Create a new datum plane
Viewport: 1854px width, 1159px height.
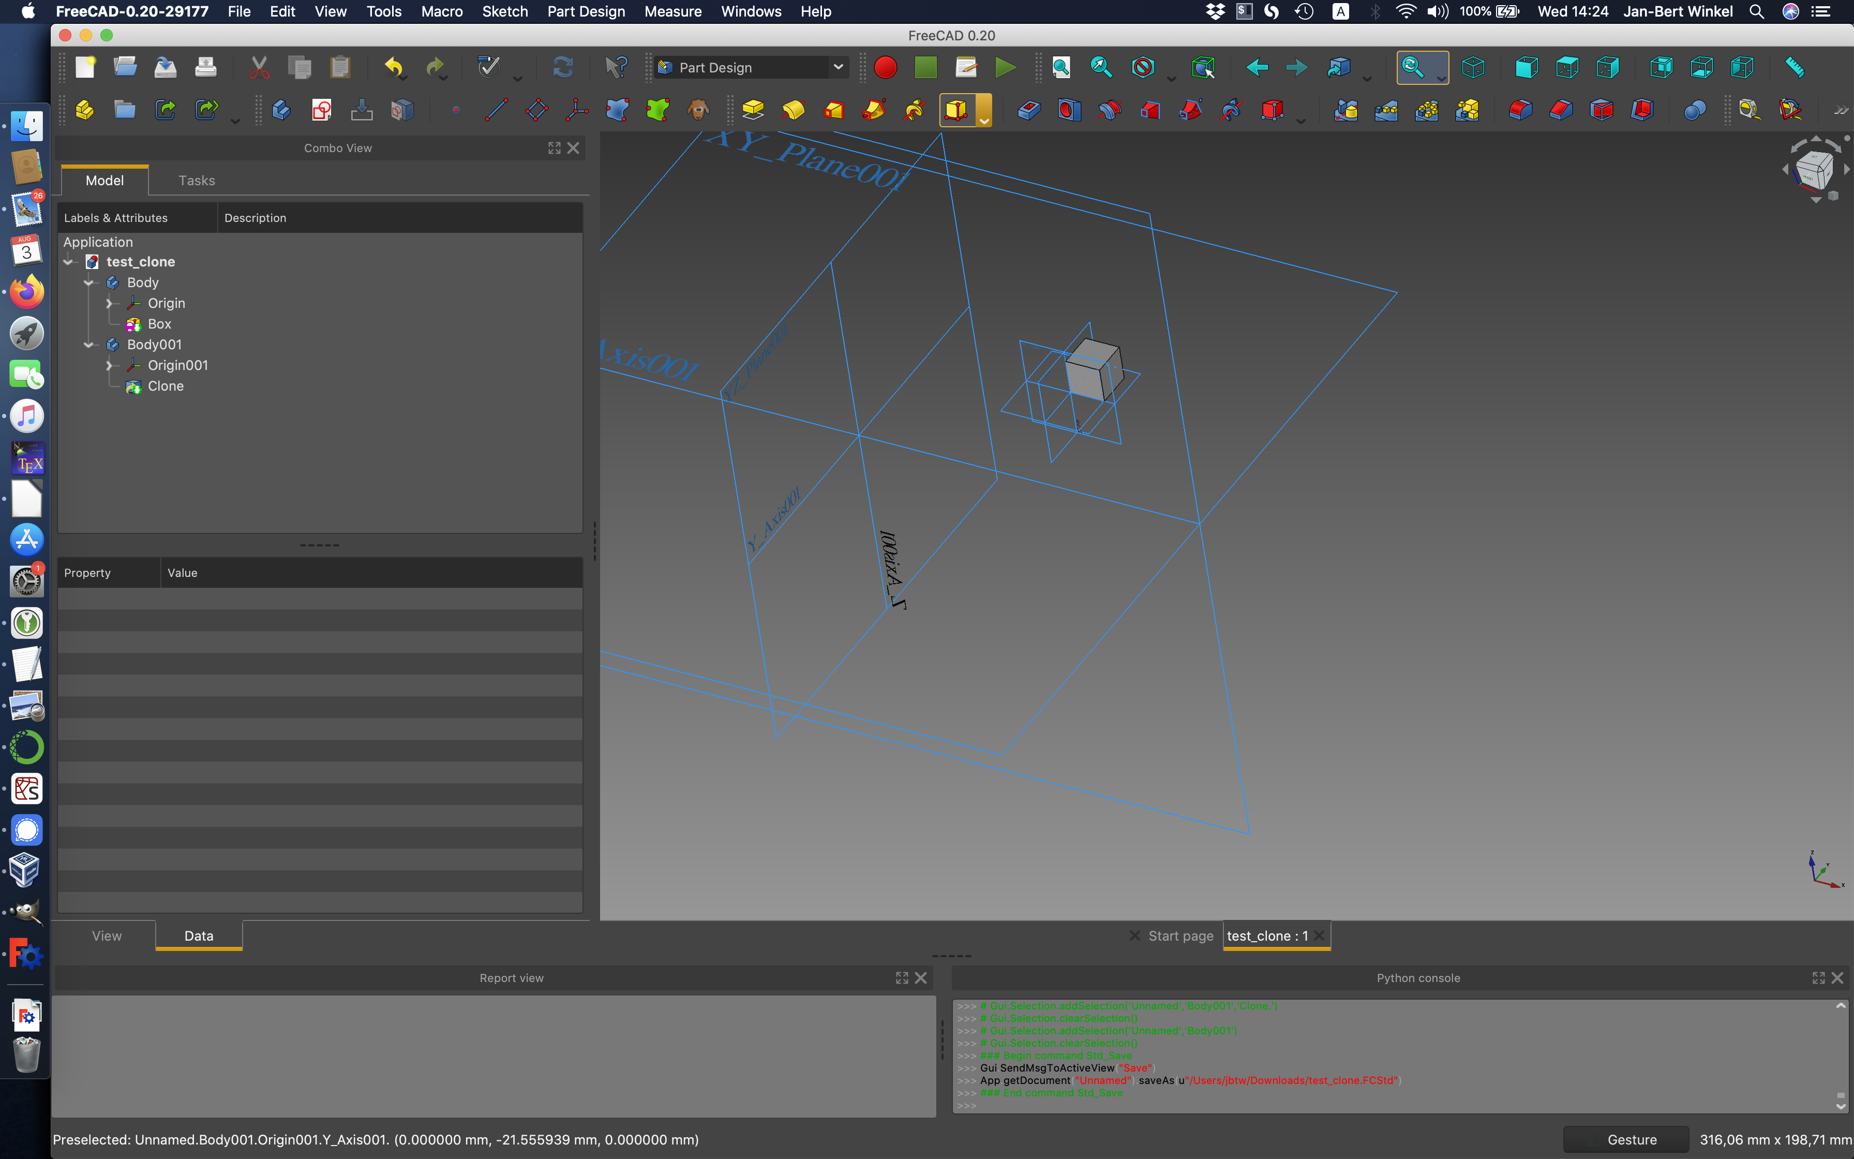[536, 110]
